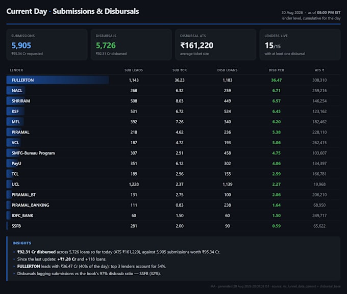Viewport: 347px width, 294px height.
Task: Click the '₹92.31 Cr disbursed' insight line
Action: click(x=118, y=252)
